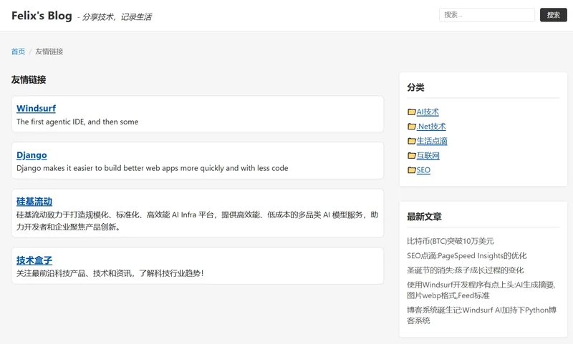Open the 生活点滴 category link

pos(432,141)
